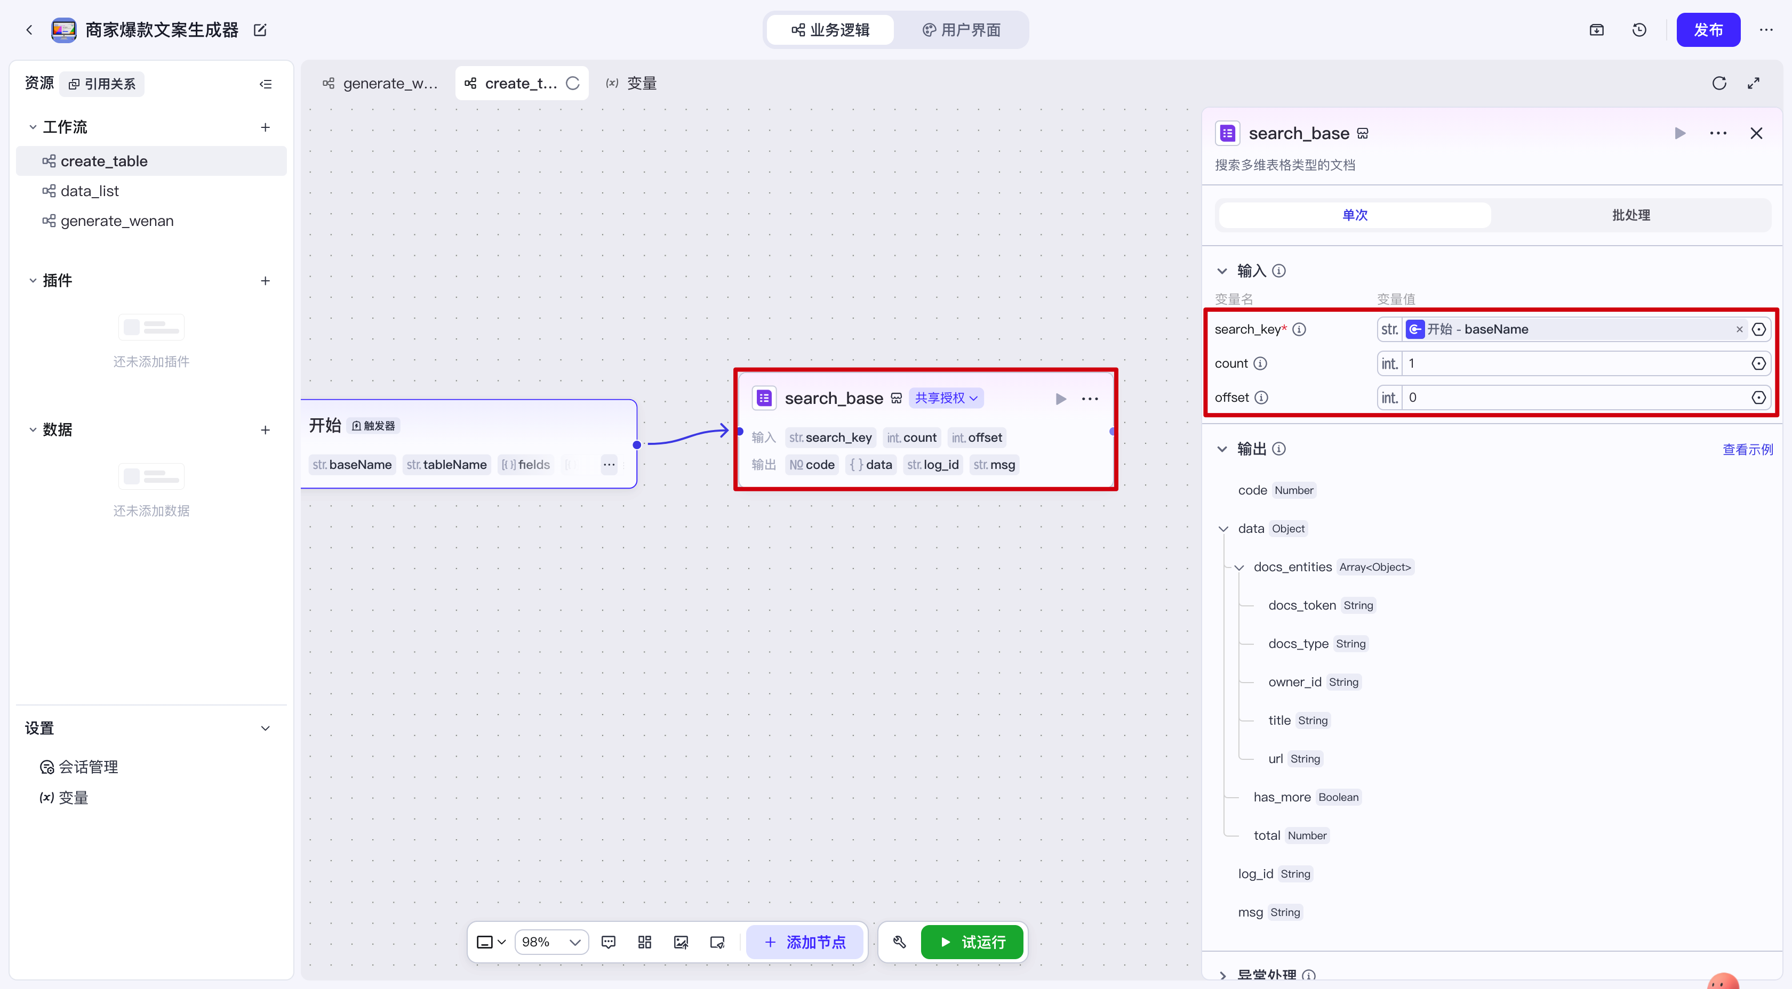
Task: Switch to 单次 single-run mode
Action: 1355,215
